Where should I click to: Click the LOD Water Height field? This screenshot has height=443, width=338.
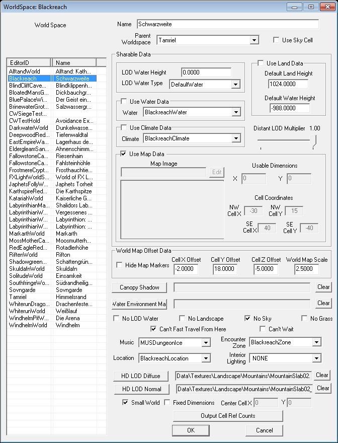[x=206, y=72]
